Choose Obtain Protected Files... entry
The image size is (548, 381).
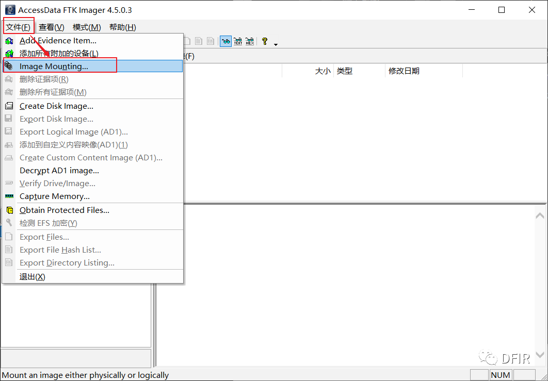coord(92,210)
